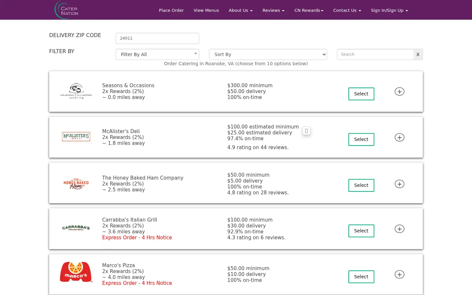The height and width of the screenshot is (295, 472).
Task: Open the CN Rewards menu
Action: pyautogui.click(x=309, y=10)
